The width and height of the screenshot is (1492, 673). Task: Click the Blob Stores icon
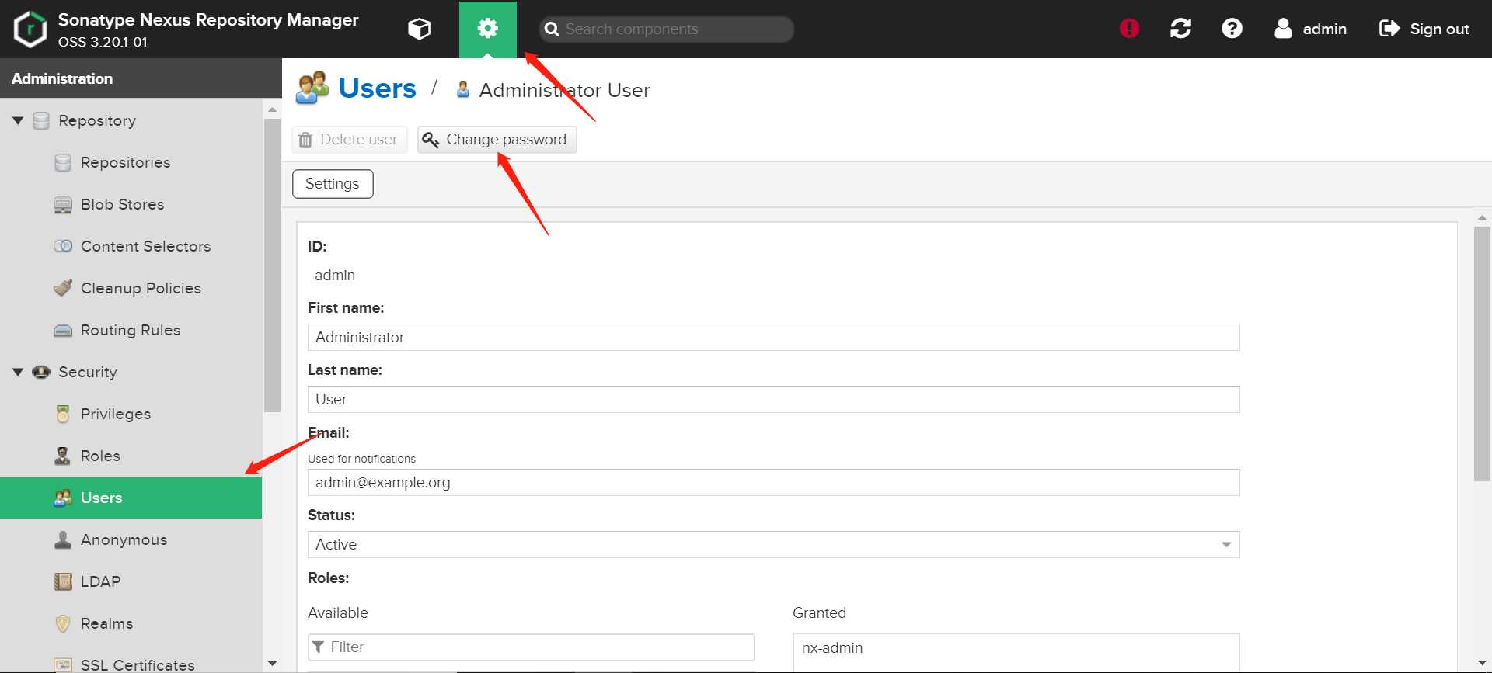[63, 205]
